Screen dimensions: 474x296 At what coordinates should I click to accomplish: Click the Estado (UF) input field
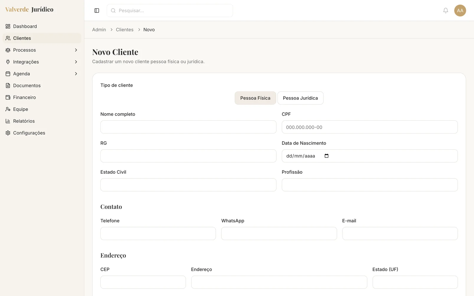point(415,282)
